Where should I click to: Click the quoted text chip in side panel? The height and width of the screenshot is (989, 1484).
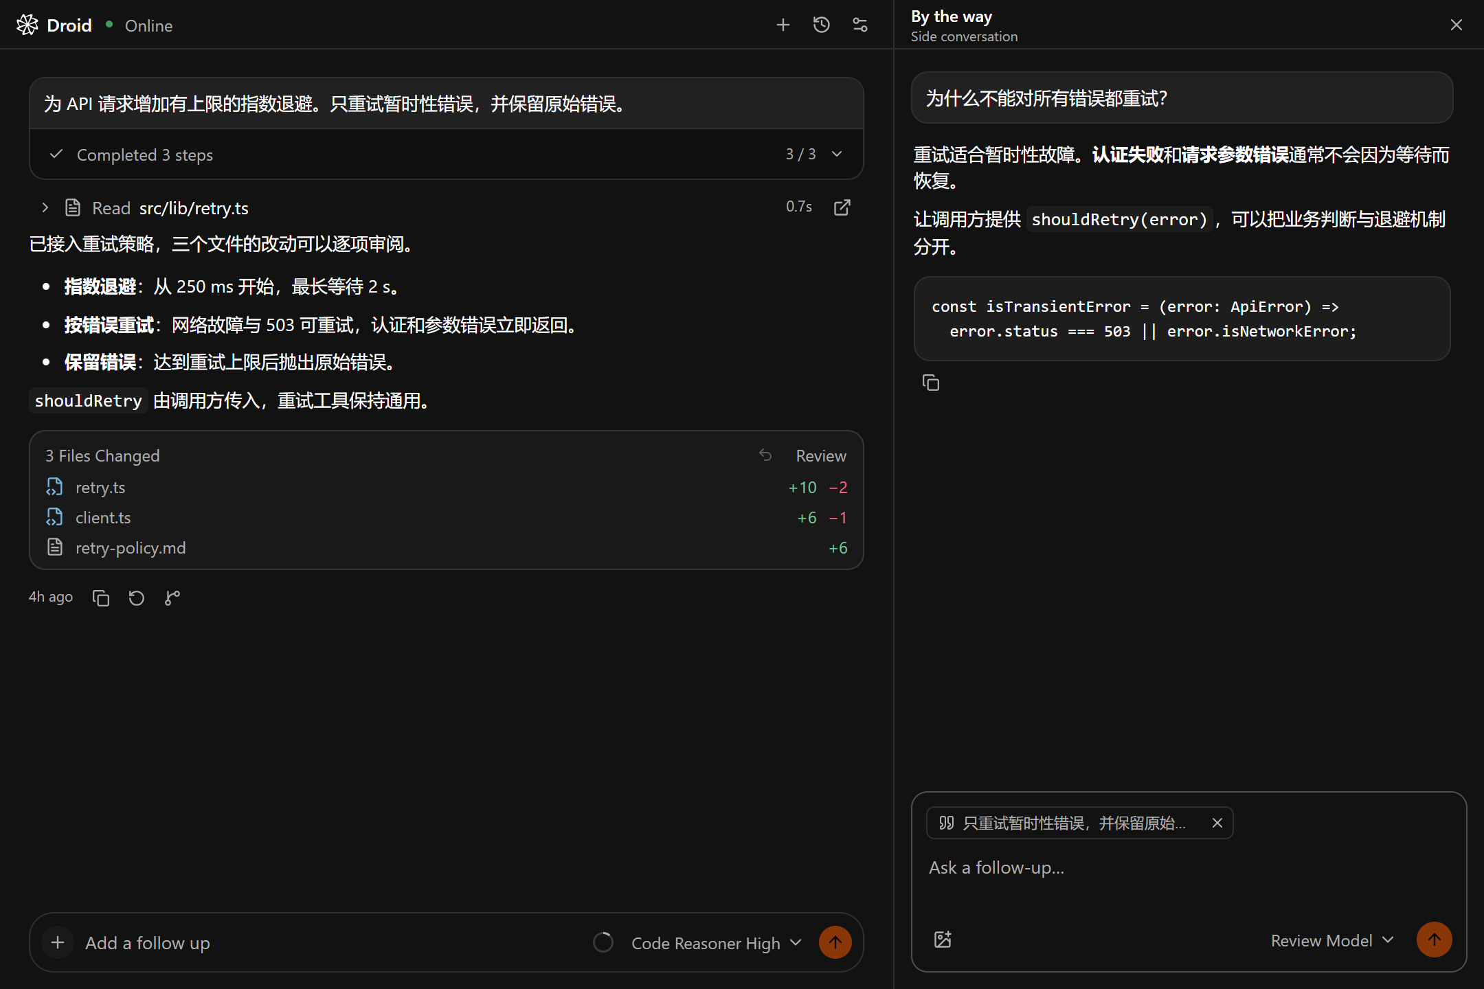coord(1079,823)
